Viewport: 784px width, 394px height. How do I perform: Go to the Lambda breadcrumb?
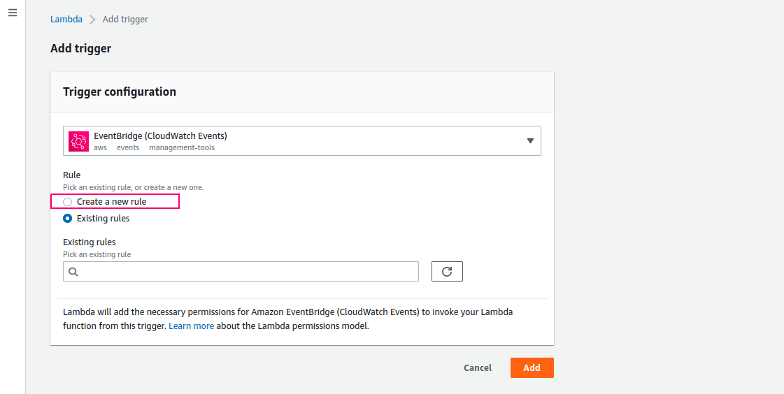click(x=66, y=20)
